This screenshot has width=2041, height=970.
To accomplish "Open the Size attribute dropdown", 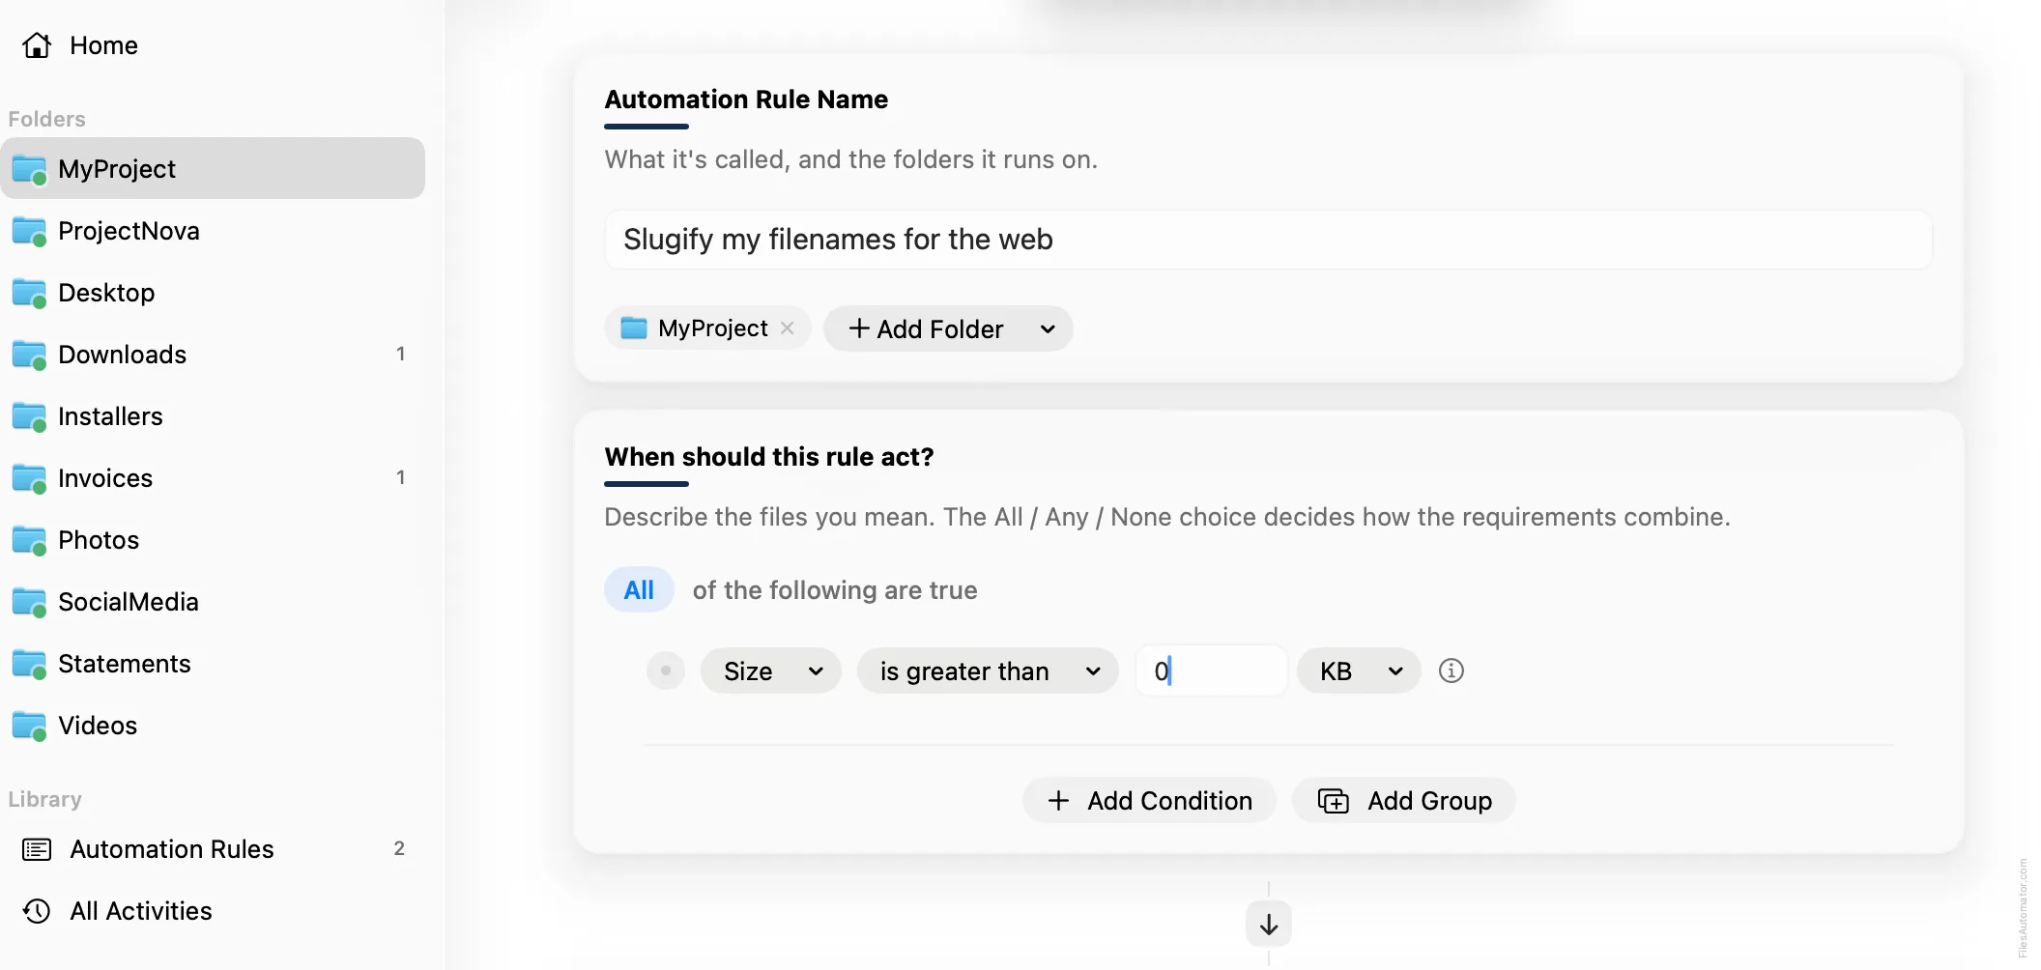I will pos(770,670).
